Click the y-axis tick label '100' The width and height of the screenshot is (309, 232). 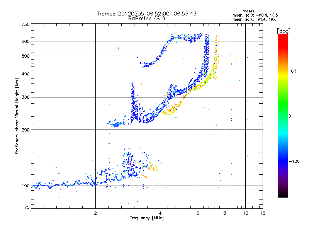25,186
